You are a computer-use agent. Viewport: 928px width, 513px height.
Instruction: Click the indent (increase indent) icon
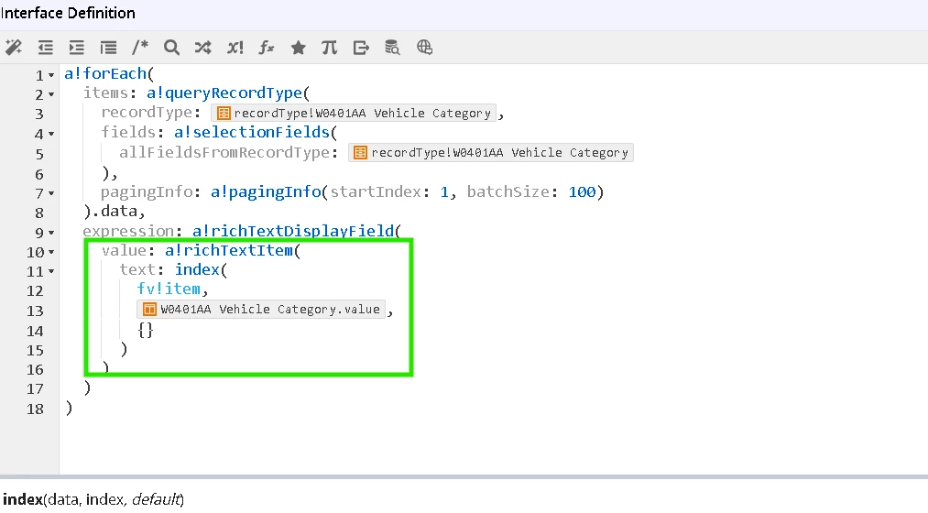coord(77,48)
